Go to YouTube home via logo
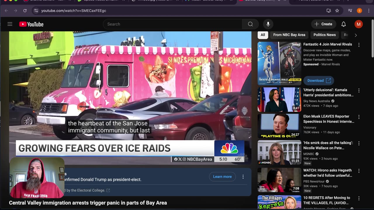The image size is (374, 210). tap(31, 24)
